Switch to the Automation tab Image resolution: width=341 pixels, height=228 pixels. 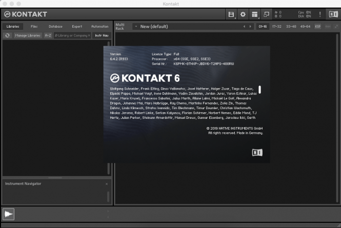[x=100, y=27]
